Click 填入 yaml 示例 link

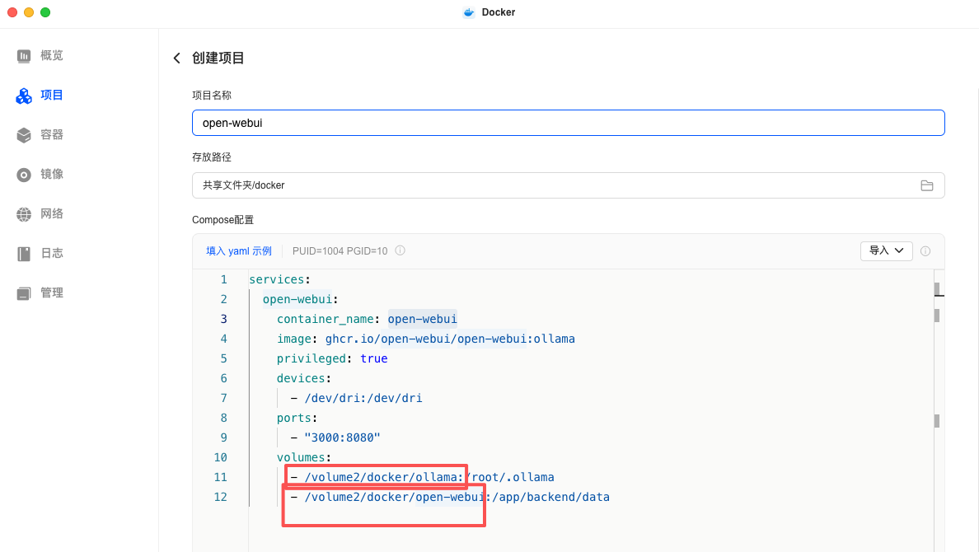(239, 250)
